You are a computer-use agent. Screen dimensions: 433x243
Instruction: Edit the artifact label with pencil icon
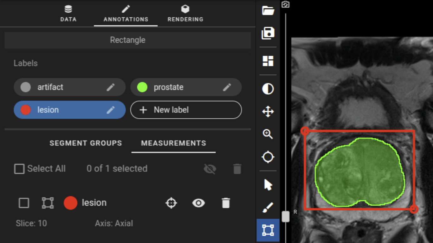coord(111,87)
